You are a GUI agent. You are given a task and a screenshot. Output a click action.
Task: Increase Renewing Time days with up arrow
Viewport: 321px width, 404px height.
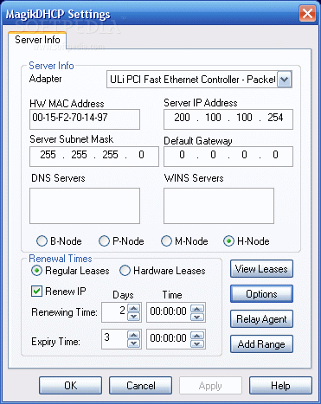pos(133,308)
